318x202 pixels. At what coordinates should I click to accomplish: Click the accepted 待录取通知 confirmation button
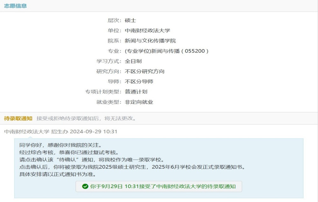[159, 186]
